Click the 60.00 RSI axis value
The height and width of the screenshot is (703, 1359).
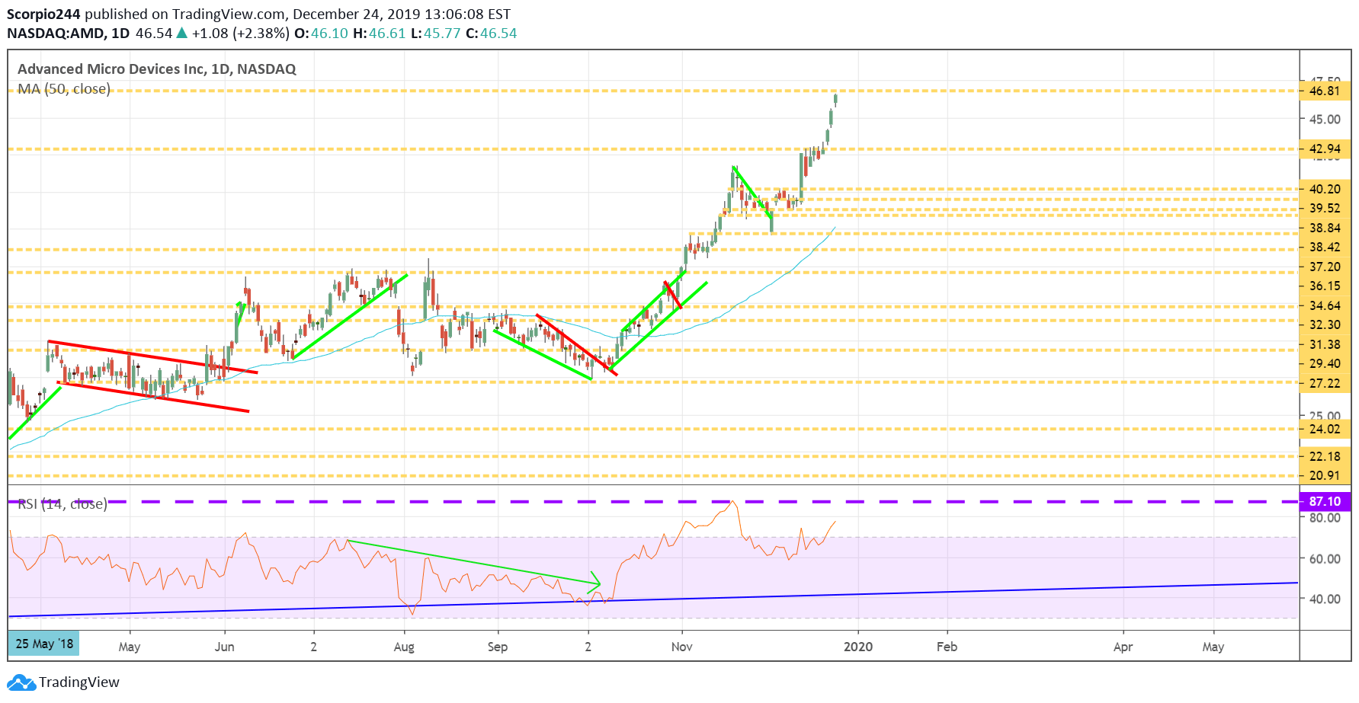click(x=1325, y=559)
